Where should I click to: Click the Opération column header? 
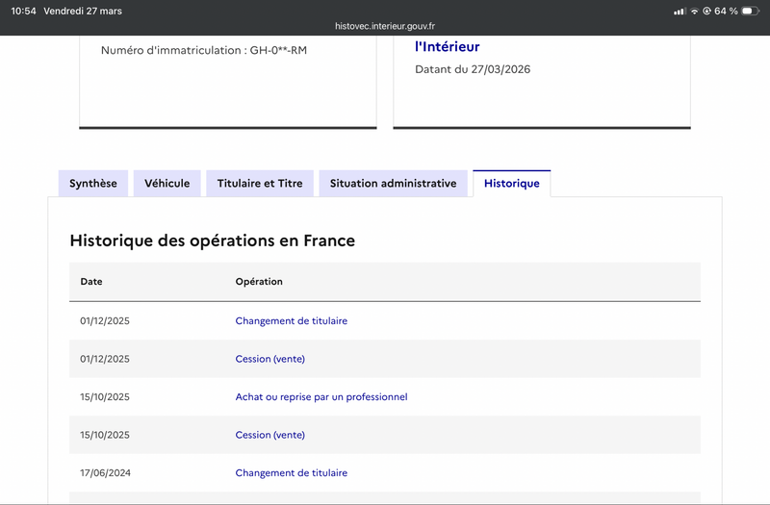[259, 282]
